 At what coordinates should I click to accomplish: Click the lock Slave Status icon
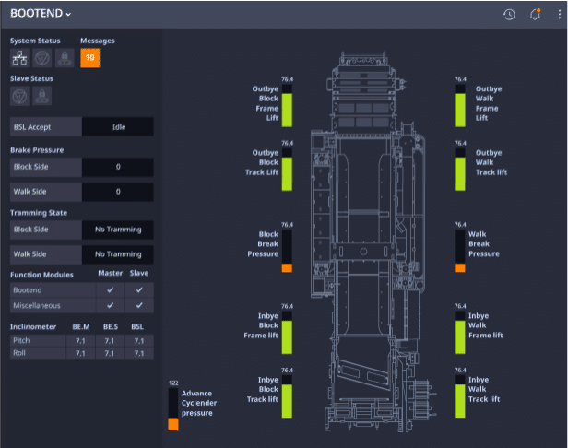pos(42,96)
